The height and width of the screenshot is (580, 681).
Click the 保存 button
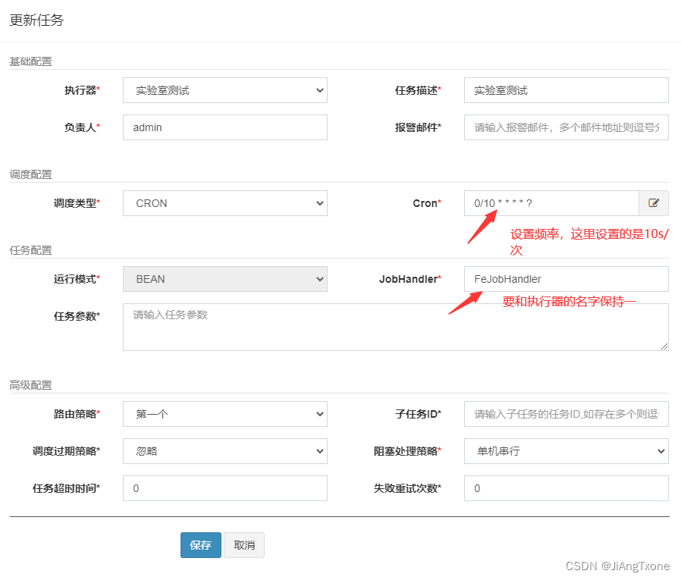tap(201, 545)
